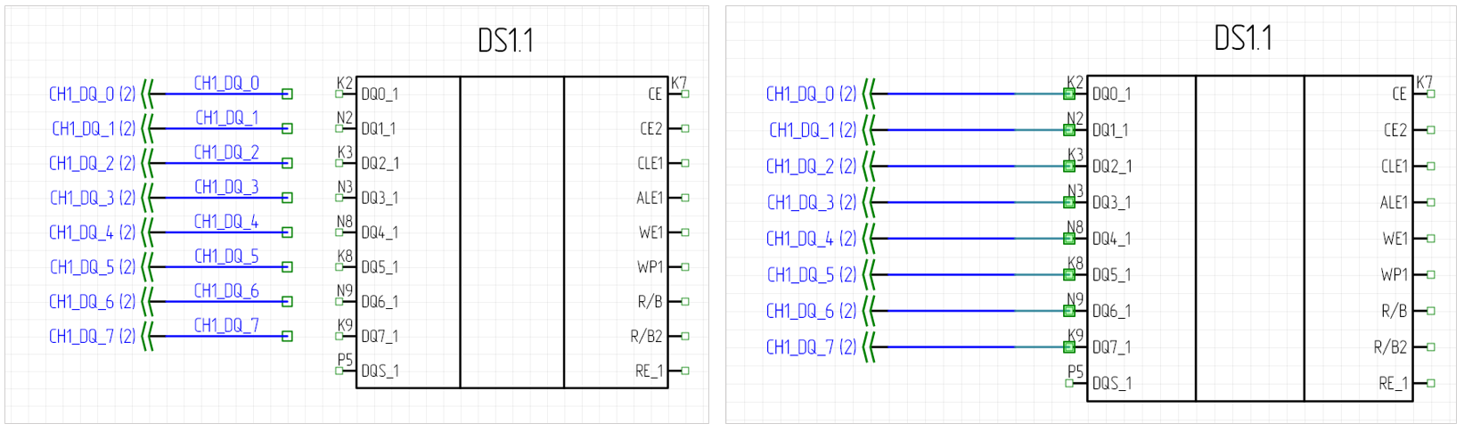Click the green junction at pin K9 in the connected schematic
Image resolution: width=1464 pixels, height=432 pixels.
tap(1069, 346)
